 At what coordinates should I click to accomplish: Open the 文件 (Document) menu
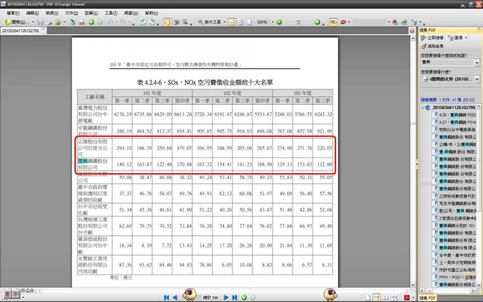[x=72, y=13]
